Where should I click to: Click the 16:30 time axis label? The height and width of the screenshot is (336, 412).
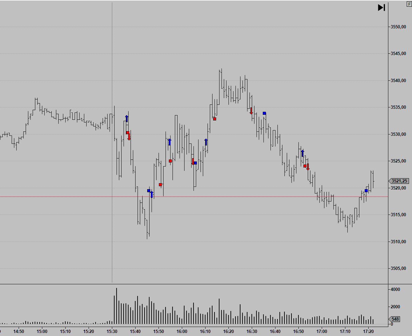click(x=252, y=331)
